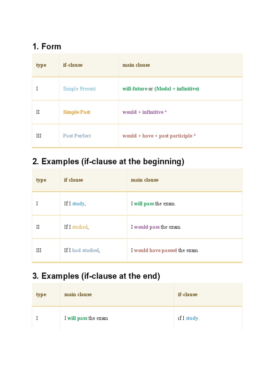Click the "3. Examples (if-clause at the end)" heading

[x=96, y=276]
